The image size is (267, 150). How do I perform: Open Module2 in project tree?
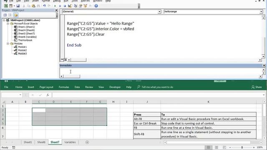pyautogui.click(x=22, y=50)
